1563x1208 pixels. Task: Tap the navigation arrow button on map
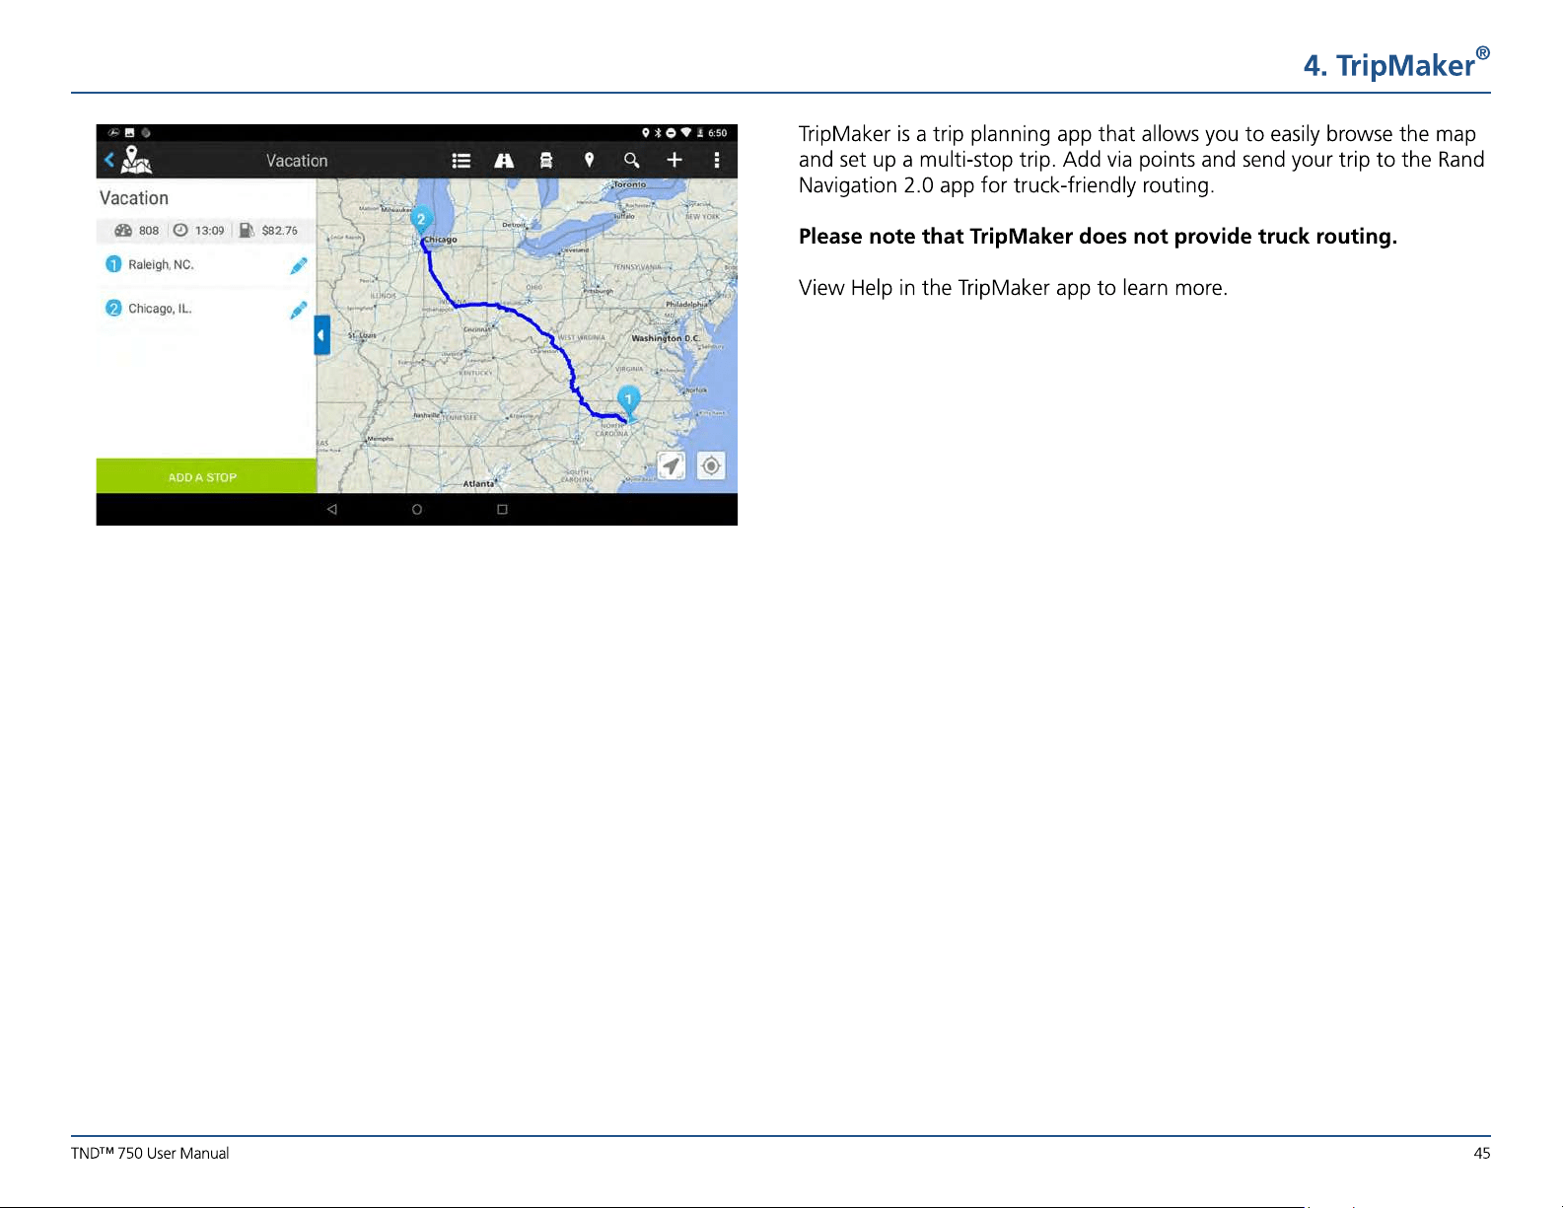[x=672, y=465]
